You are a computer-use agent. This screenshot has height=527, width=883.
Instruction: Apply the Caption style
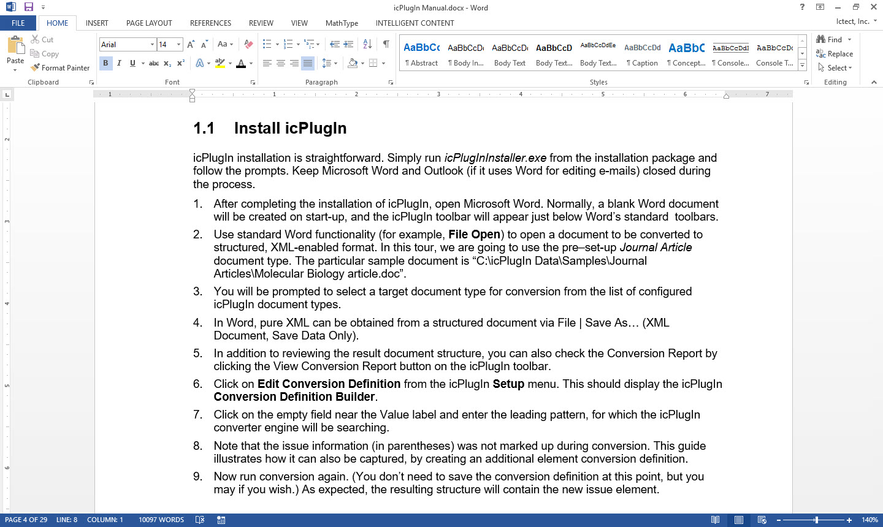pos(642,54)
